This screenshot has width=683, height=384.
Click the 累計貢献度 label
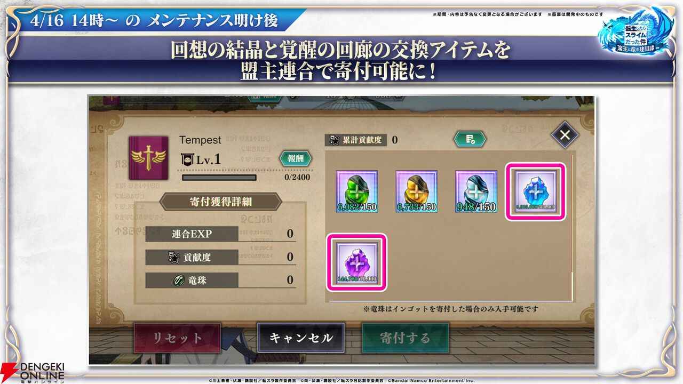355,140
